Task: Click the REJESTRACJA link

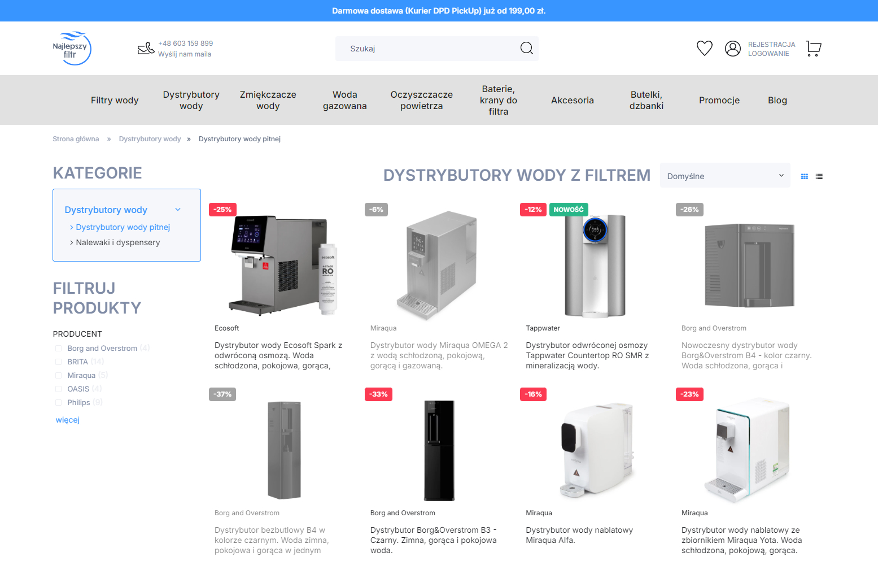Action: point(771,45)
